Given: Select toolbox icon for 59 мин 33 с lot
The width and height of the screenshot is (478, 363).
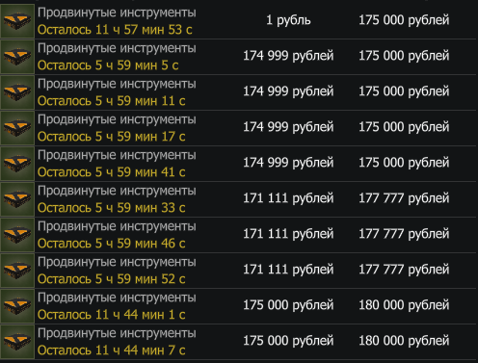Looking at the screenshot, I should click(17, 199).
